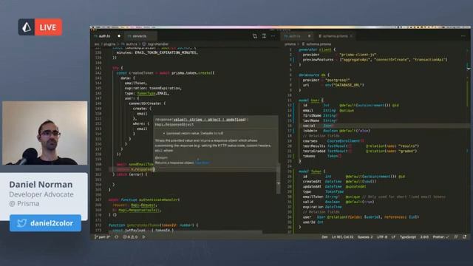473x266 pixels.
Task: Click the previewFeatures line in schema
Action: pos(375,60)
